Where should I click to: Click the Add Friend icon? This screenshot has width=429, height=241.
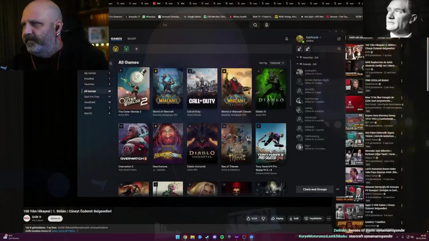click(299, 49)
